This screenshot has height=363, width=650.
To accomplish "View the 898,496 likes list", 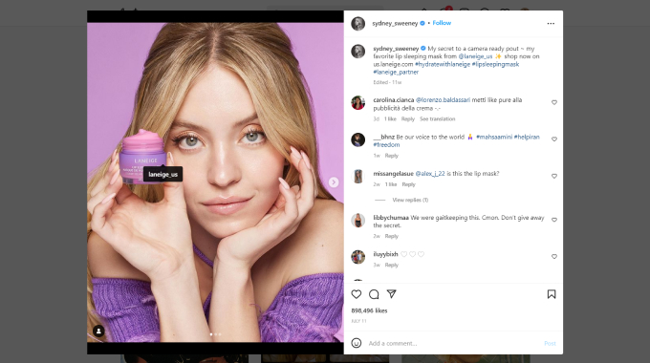I will click(369, 310).
